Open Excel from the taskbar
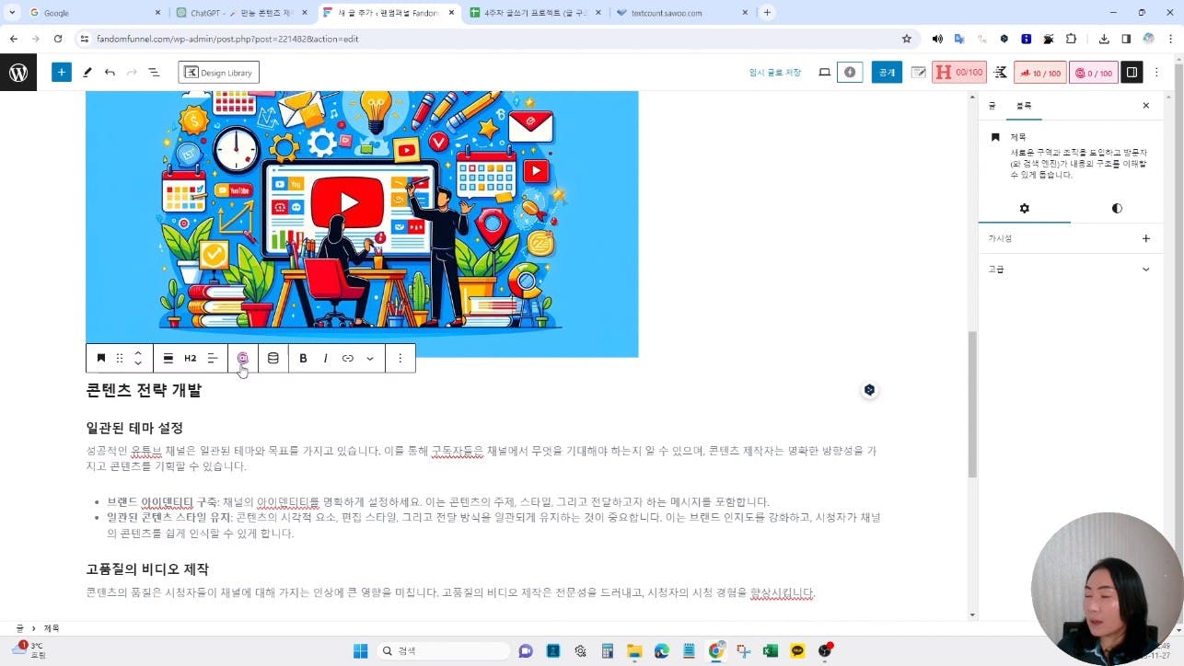The width and height of the screenshot is (1184, 666). pos(771,650)
